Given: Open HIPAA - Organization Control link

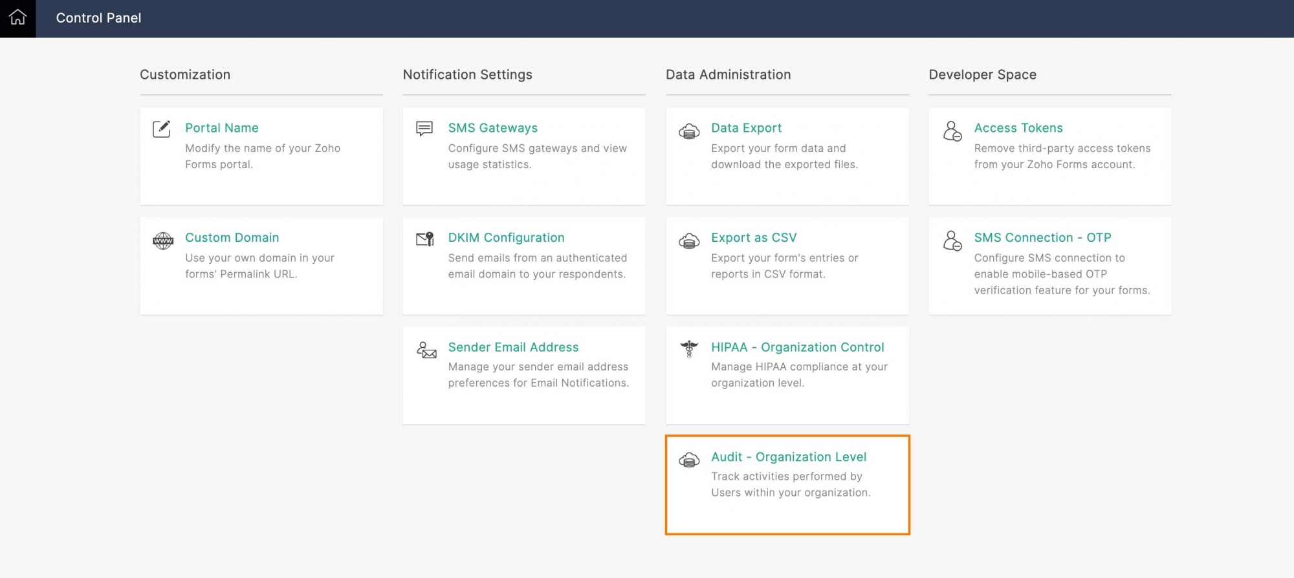Looking at the screenshot, I should pos(797,347).
